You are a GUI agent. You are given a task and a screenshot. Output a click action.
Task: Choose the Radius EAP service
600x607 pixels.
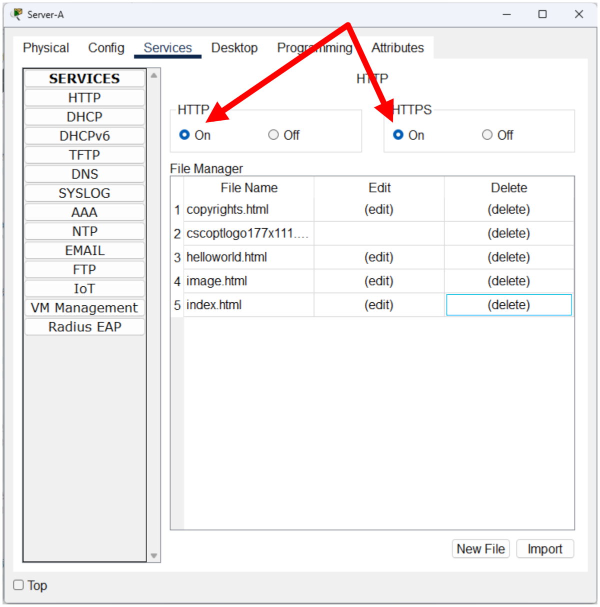pos(84,327)
